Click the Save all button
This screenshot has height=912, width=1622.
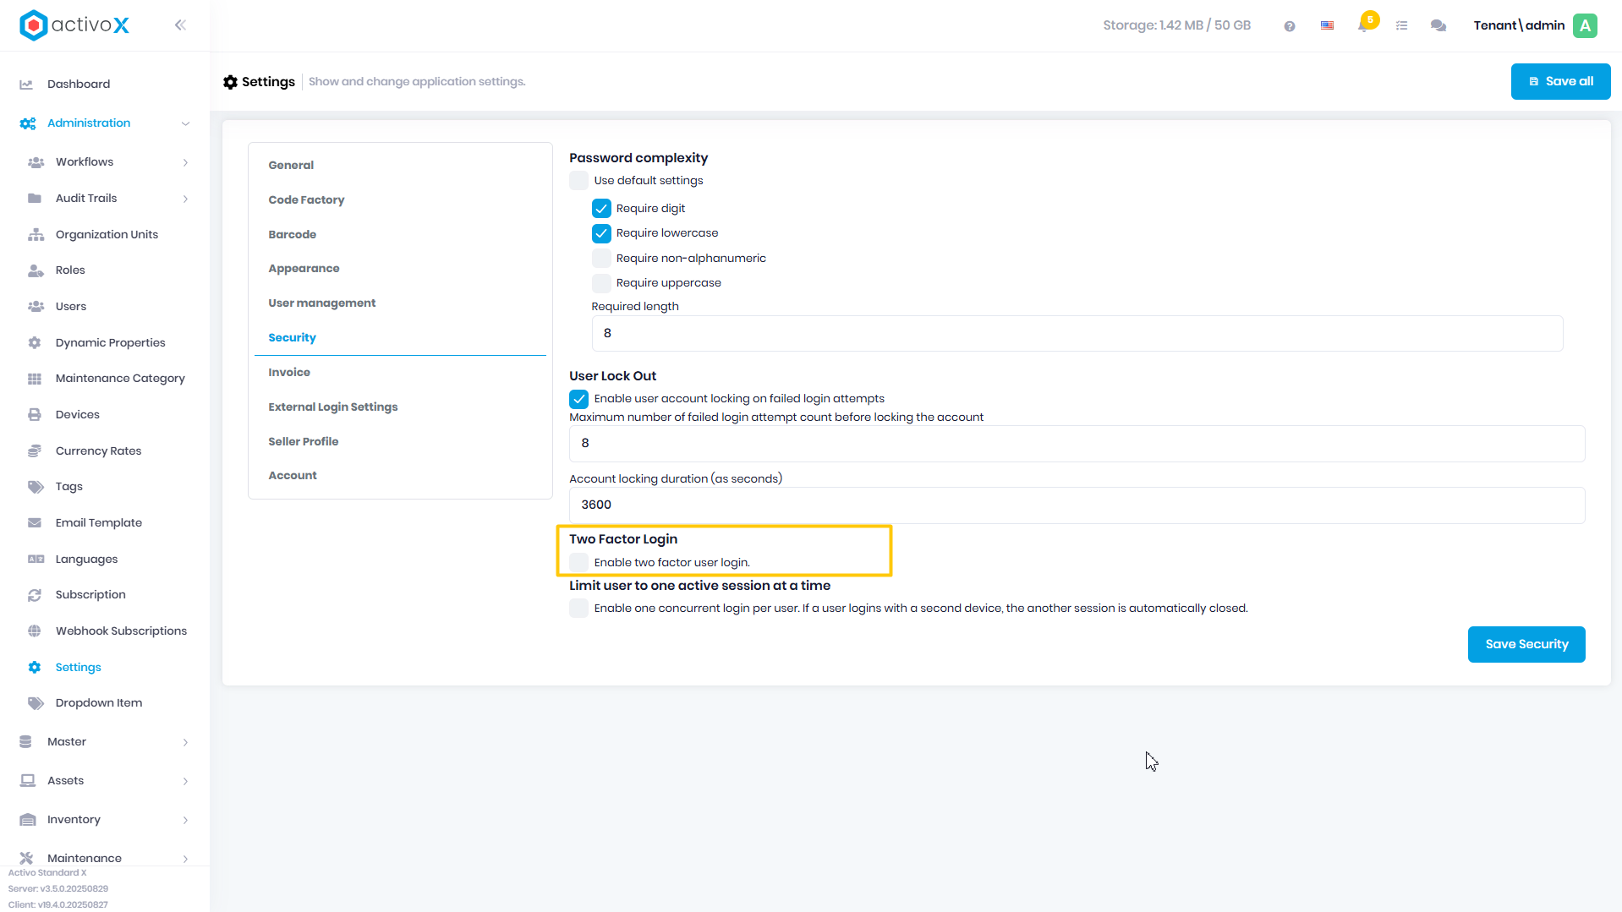pyautogui.click(x=1560, y=82)
